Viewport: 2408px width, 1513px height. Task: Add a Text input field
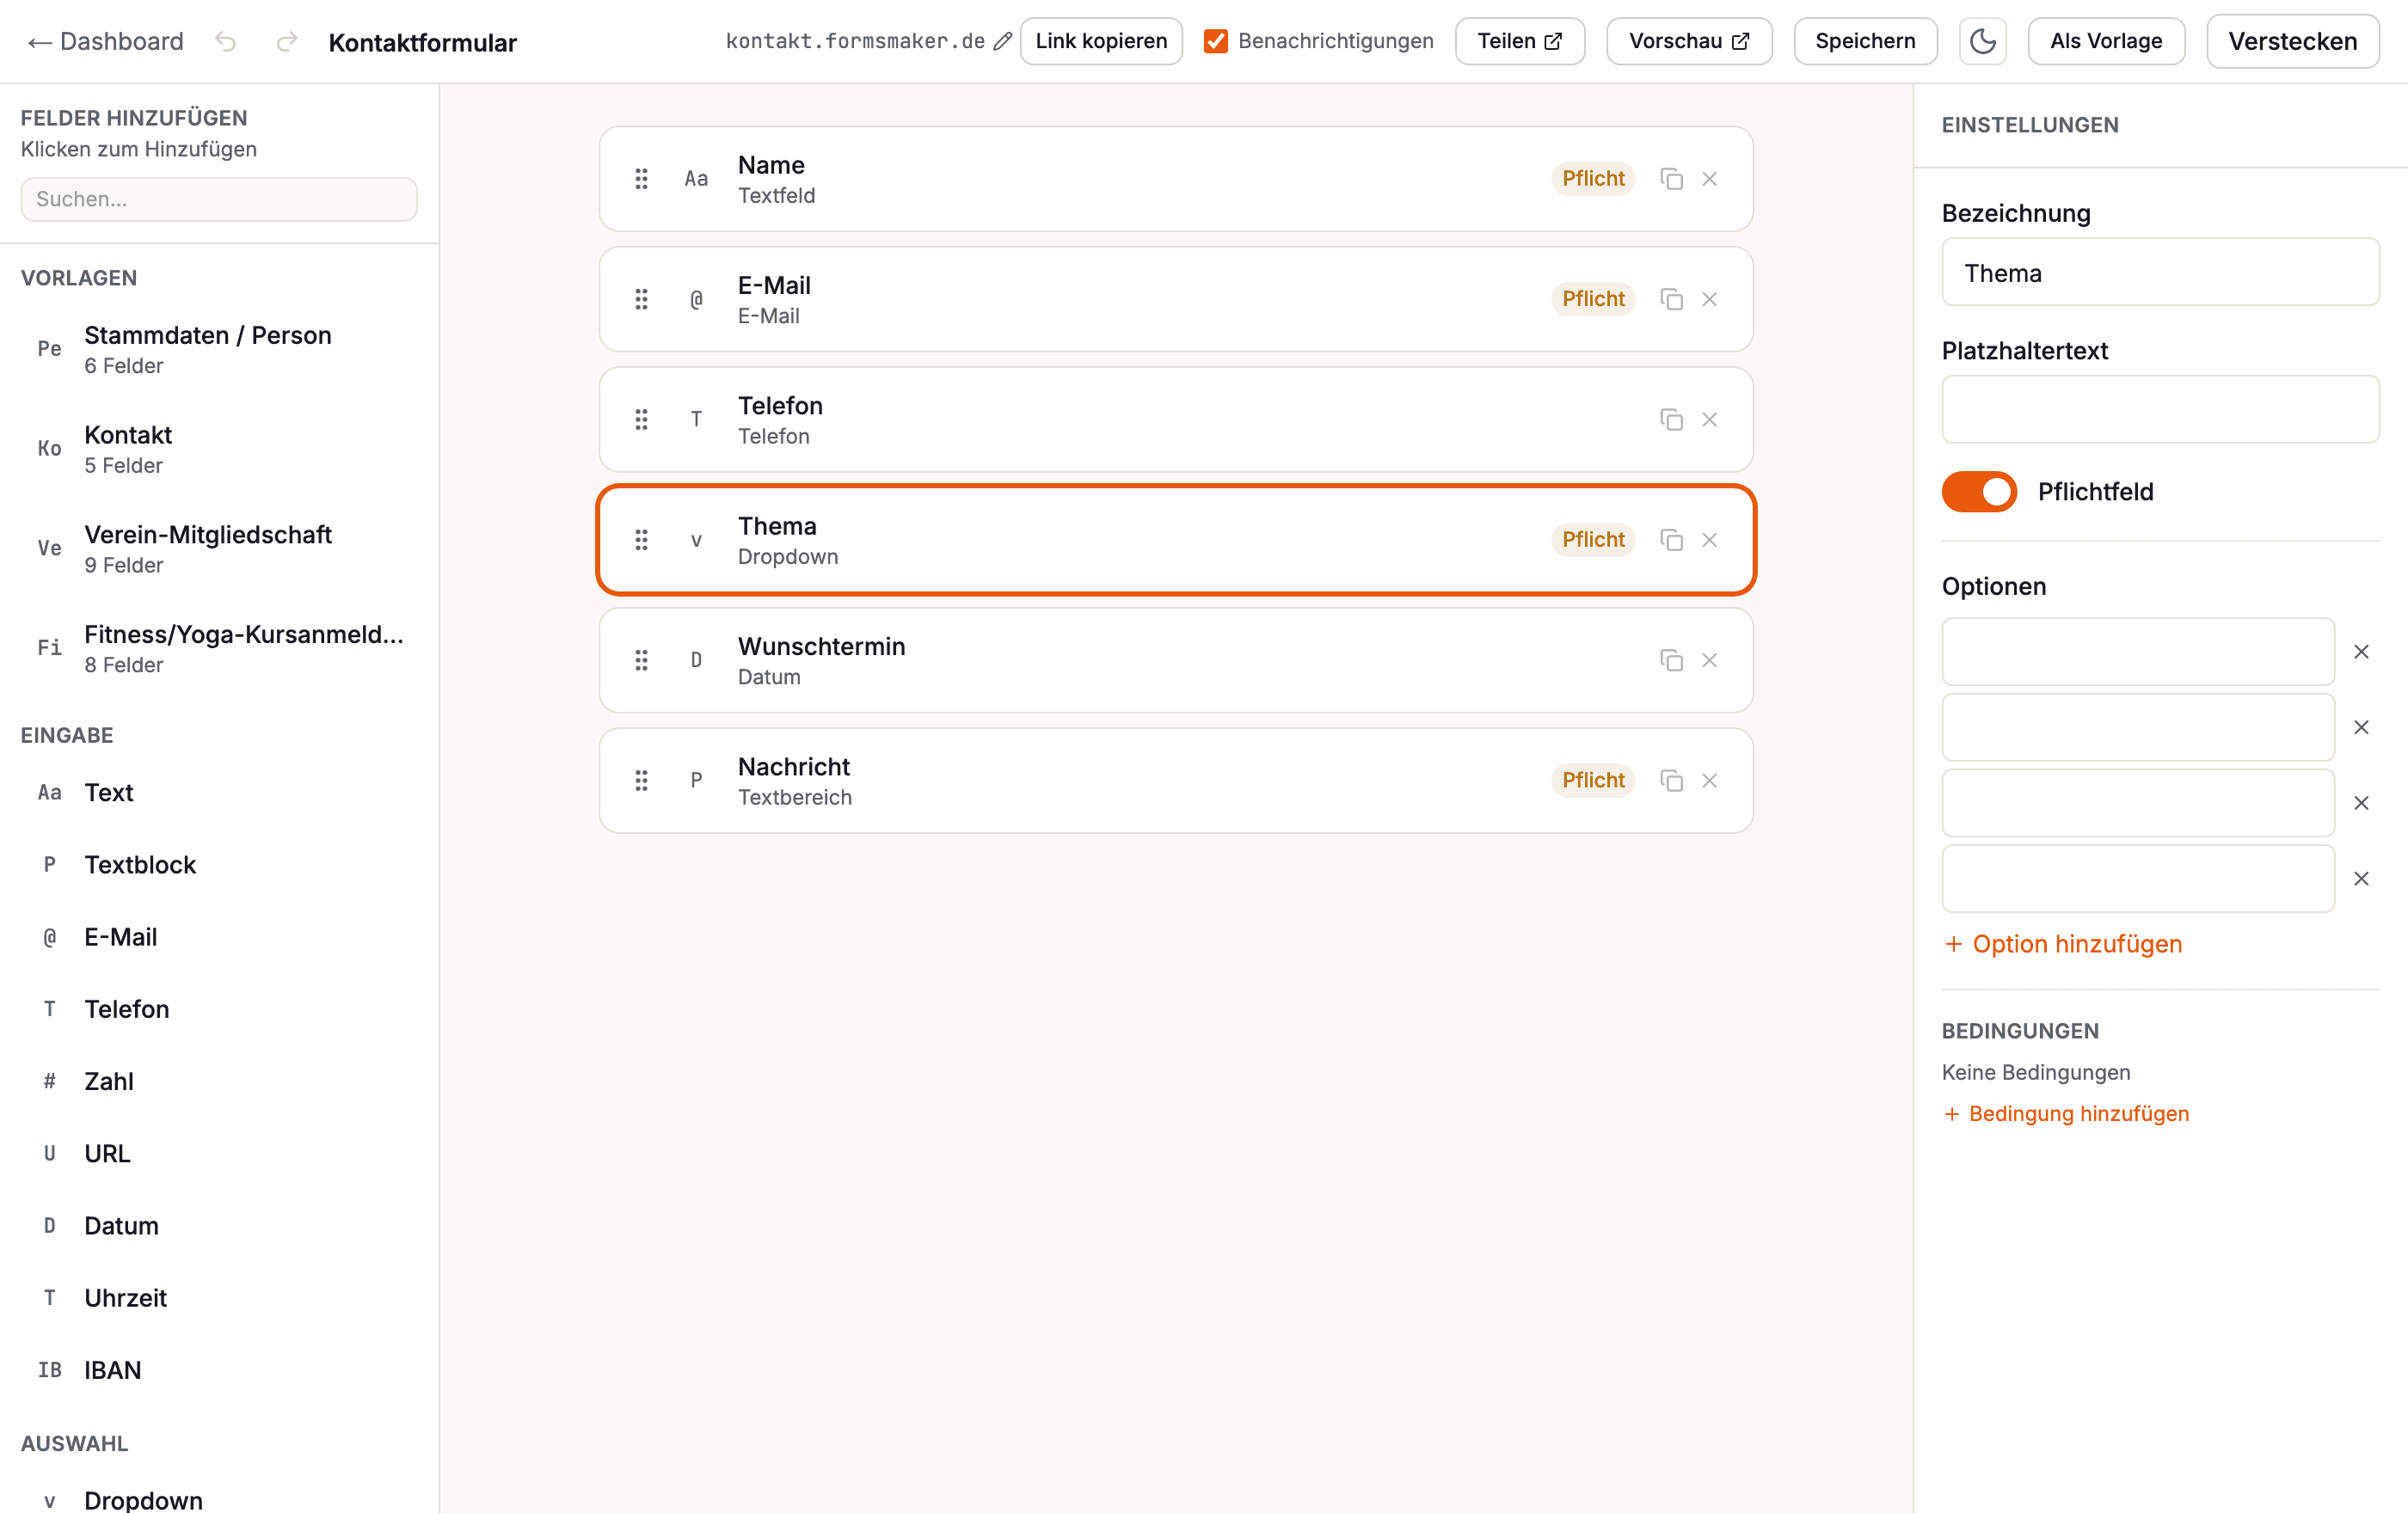(219, 793)
